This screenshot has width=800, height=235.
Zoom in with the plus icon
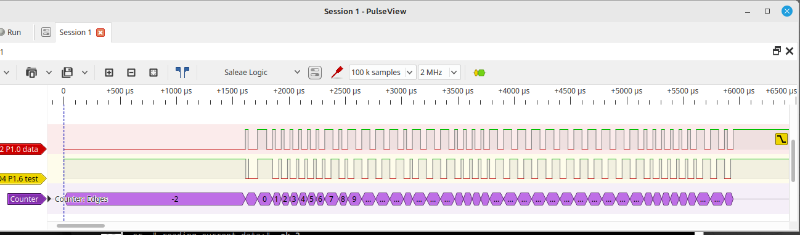tap(109, 72)
